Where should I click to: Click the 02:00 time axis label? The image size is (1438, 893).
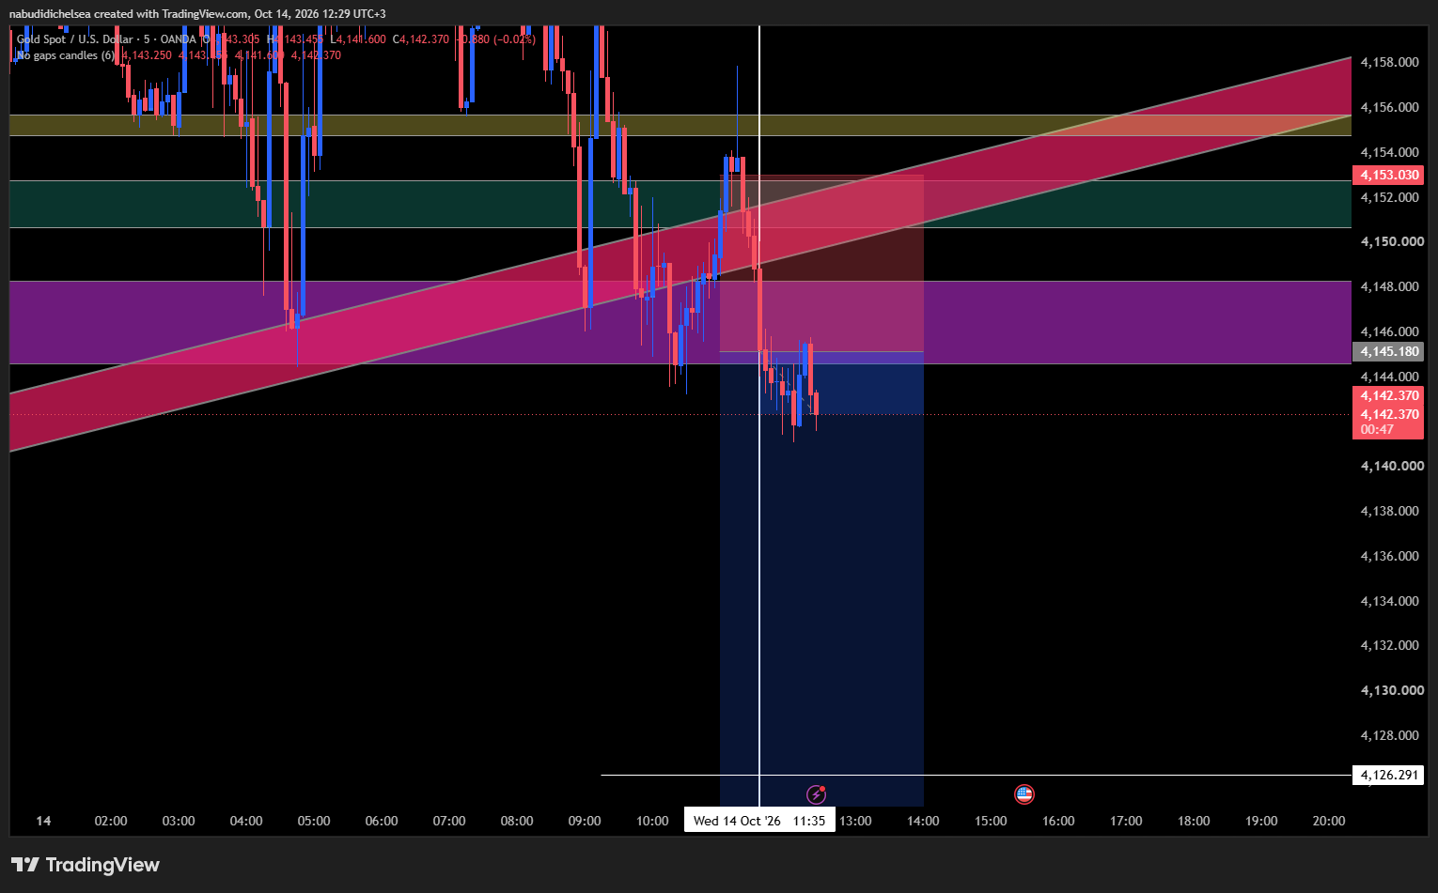(x=111, y=821)
